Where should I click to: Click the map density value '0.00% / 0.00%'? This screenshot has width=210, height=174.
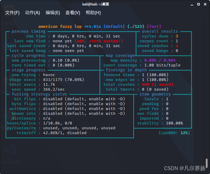click(160, 60)
